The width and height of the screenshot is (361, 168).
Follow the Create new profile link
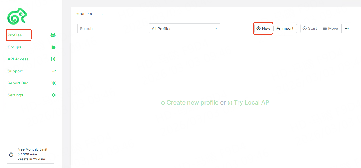click(x=190, y=103)
